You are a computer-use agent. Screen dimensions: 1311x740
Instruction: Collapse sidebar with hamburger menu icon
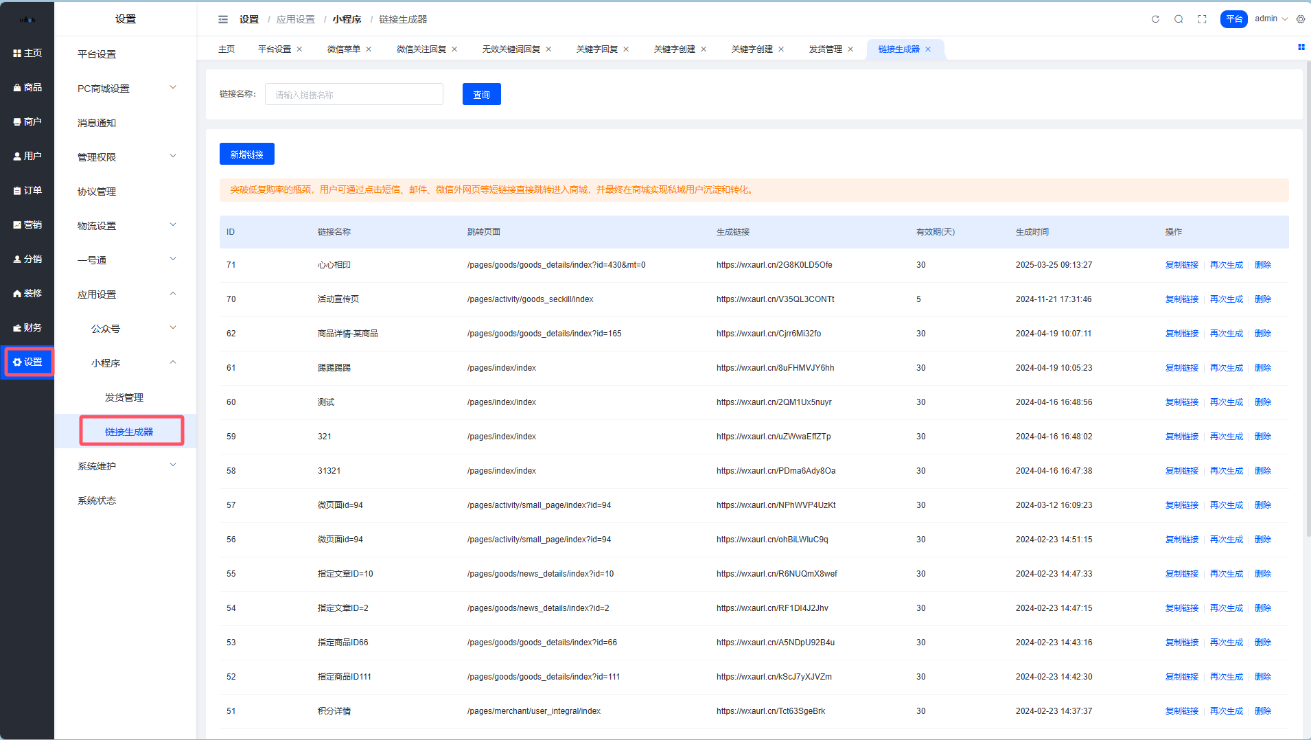click(223, 19)
